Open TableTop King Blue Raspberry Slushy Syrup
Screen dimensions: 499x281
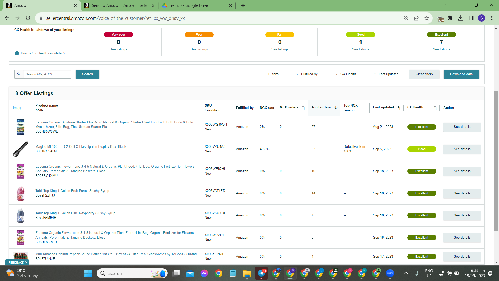coord(75,213)
